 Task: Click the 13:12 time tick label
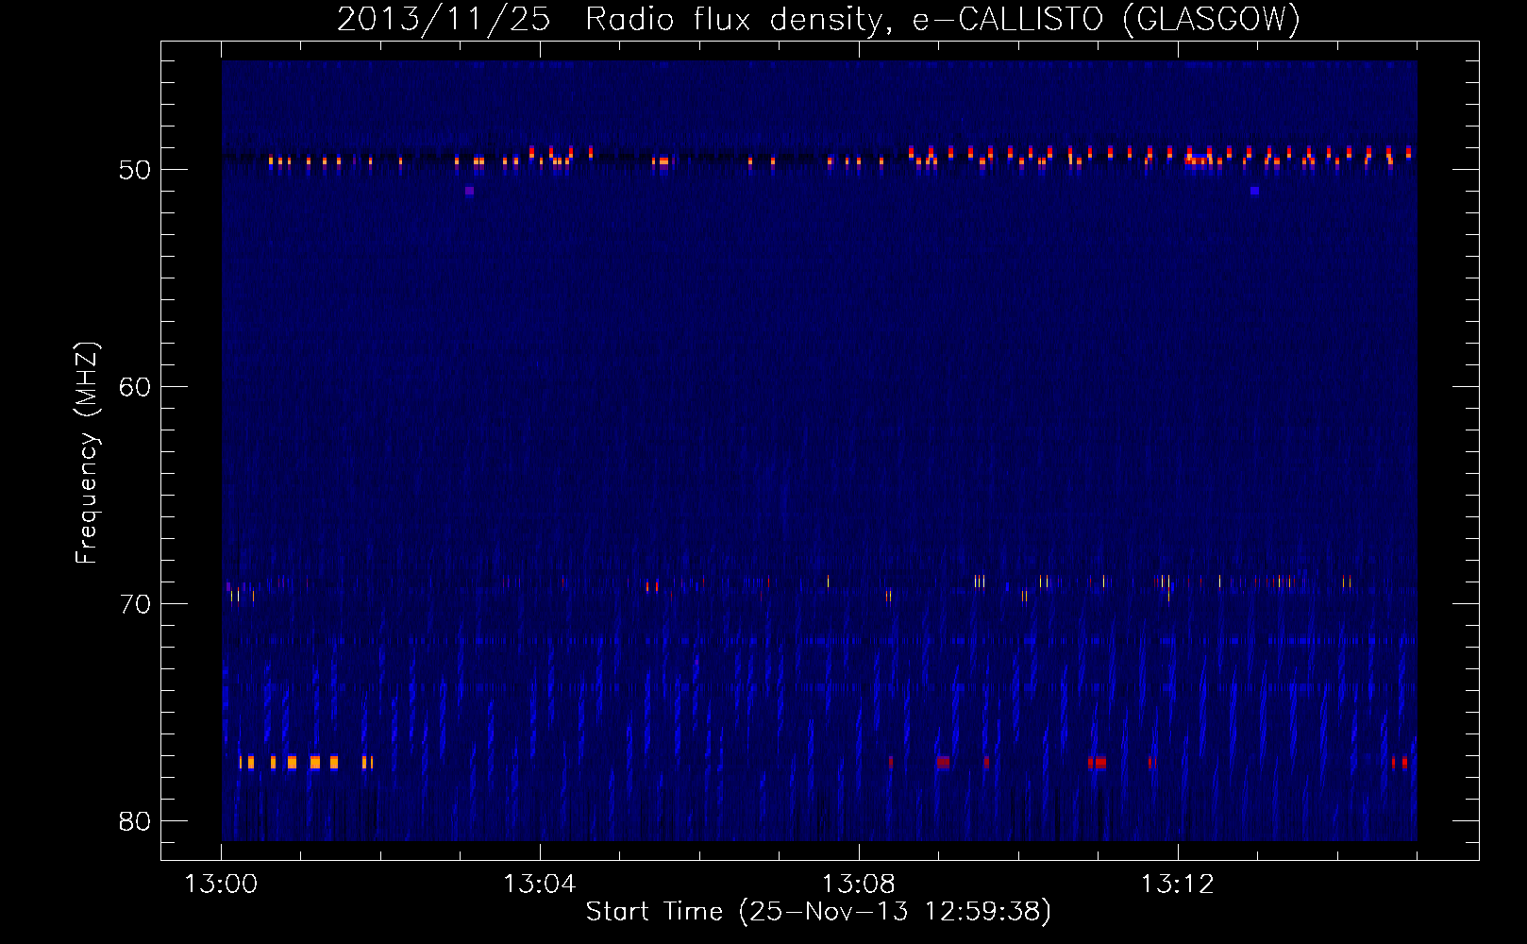tap(1177, 885)
